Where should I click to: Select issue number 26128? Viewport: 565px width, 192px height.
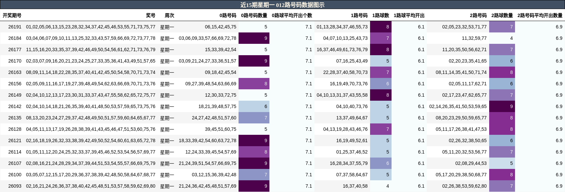coord(15,129)
